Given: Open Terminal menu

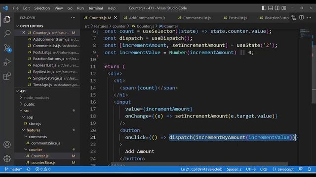Looking at the screenshot, I should [95, 8].
